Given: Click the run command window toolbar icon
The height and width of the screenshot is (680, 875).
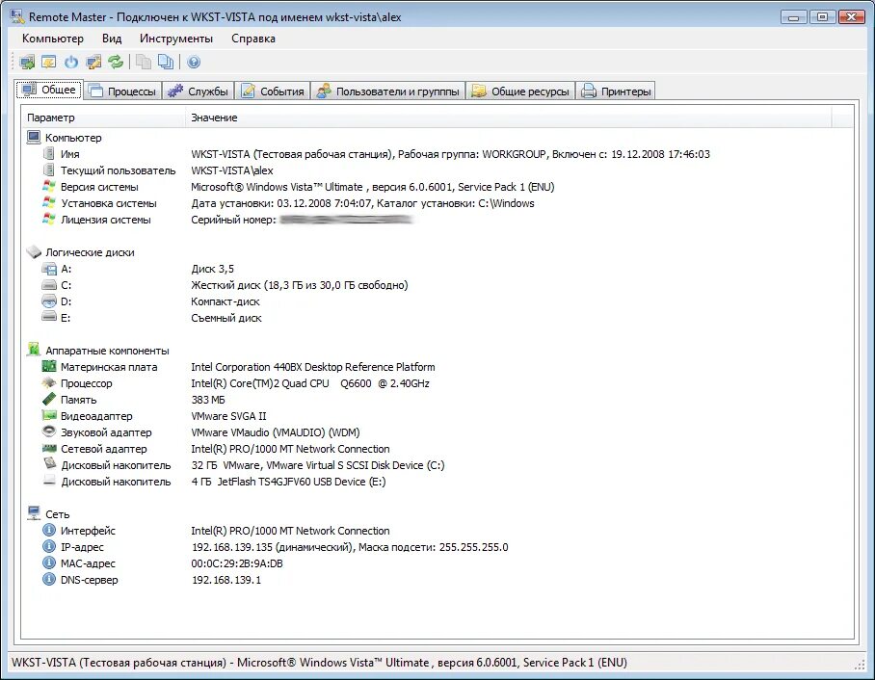Looking at the screenshot, I should click(x=49, y=62).
